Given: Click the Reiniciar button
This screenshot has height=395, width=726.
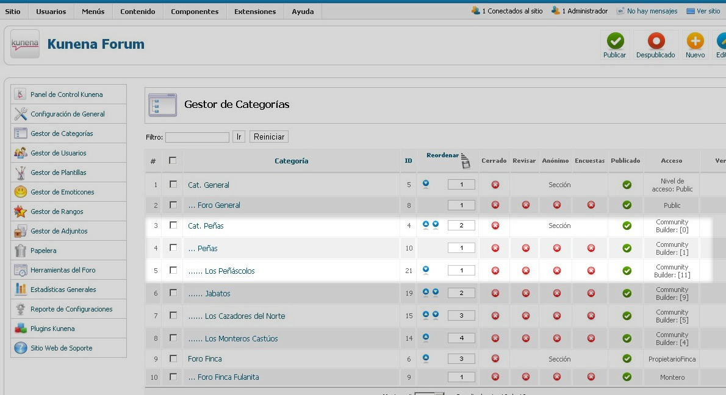Looking at the screenshot, I should [269, 137].
